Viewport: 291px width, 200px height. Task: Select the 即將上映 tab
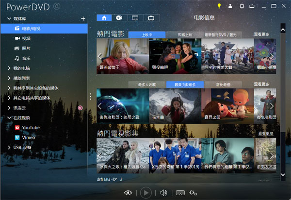tap(185, 35)
